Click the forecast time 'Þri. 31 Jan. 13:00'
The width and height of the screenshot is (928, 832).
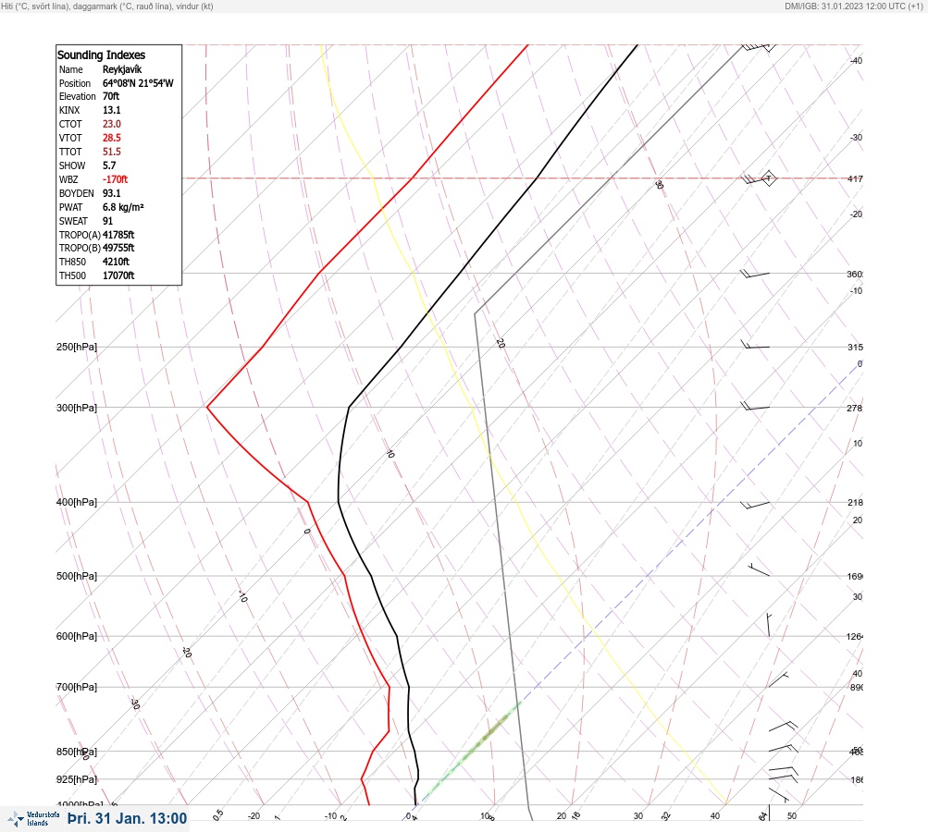(128, 818)
